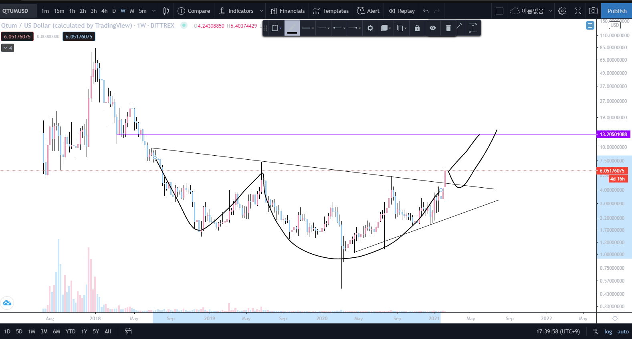Open line color swatch in drawing toolbar

(x=292, y=28)
